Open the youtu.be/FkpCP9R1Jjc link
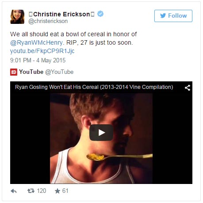This screenshot has height=203, width=203. [42, 51]
